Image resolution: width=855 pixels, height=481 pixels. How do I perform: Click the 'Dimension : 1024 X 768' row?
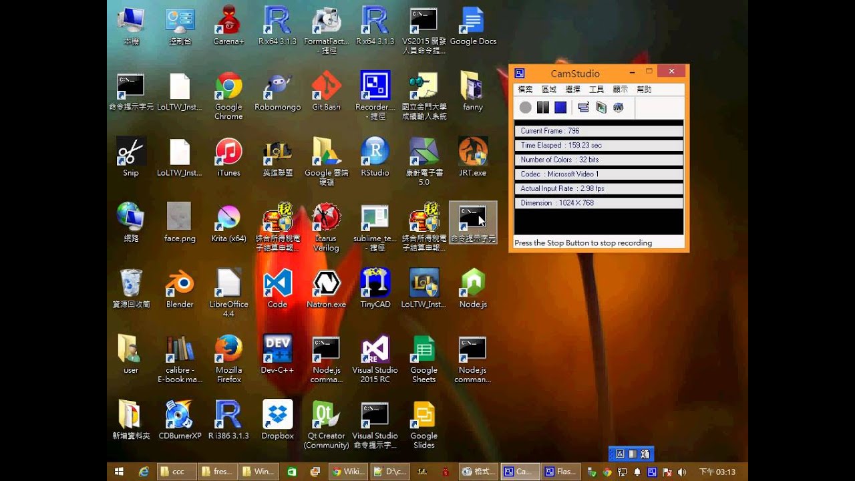(598, 202)
